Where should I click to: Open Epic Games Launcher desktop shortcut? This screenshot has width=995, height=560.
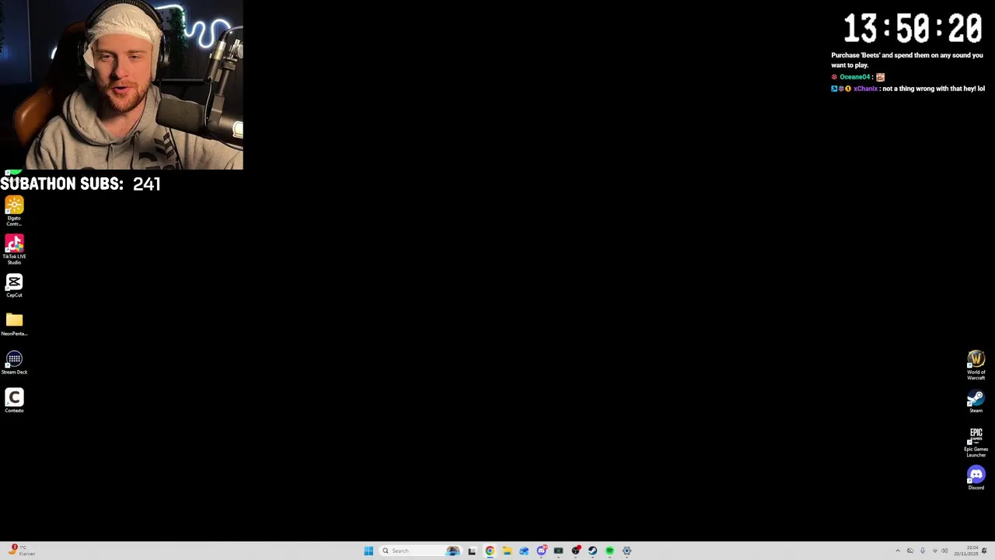(976, 441)
